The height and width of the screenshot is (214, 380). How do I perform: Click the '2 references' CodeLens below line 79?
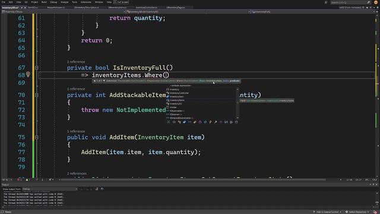point(77,174)
